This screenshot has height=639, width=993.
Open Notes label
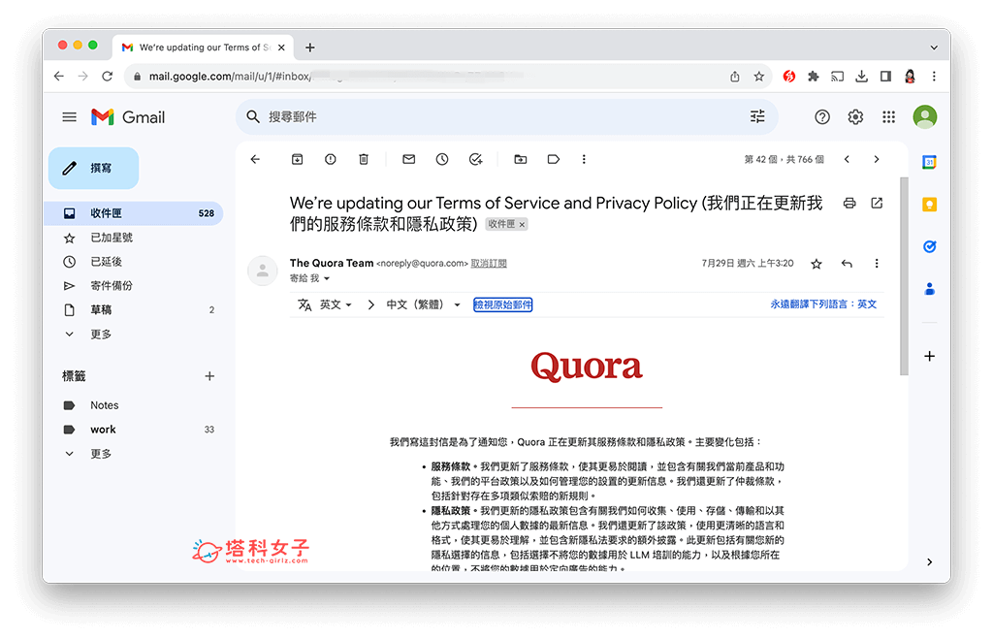pos(134,405)
